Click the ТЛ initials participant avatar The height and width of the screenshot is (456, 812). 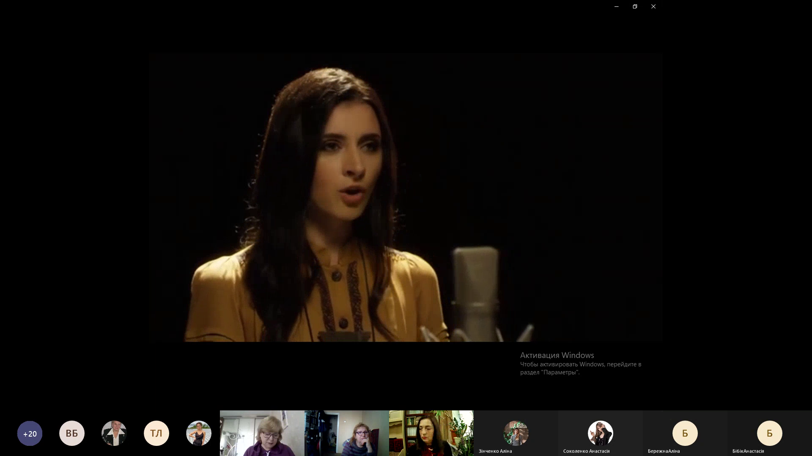coord(156,433)
